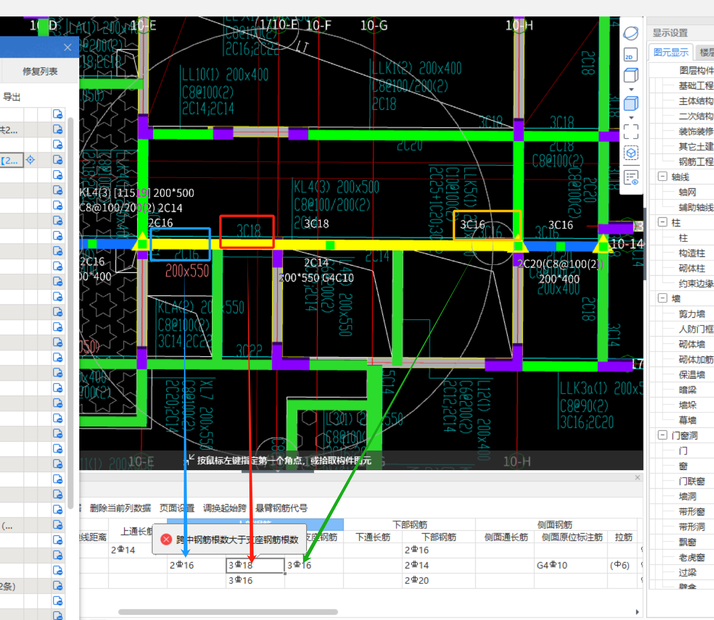This screenshot has width=714, height=620.
Task: Select 主体结构 in display tree
Action: (x=696, y=101)
